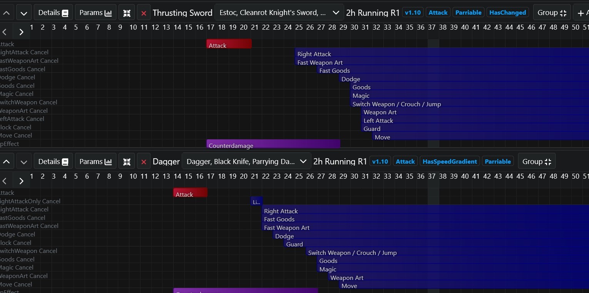Select the Move bar in Dagger timeline

pos(464,285)
